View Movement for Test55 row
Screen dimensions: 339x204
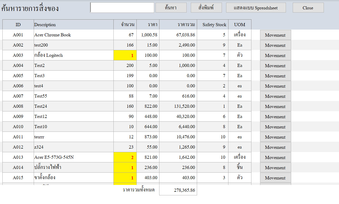[x=275, y=96]
